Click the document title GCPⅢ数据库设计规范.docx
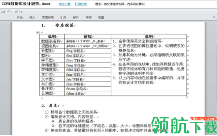217x136 pixels. tap(26, 4)
